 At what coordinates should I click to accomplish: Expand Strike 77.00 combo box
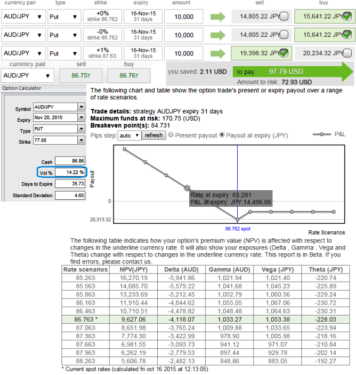click(82, 140)
